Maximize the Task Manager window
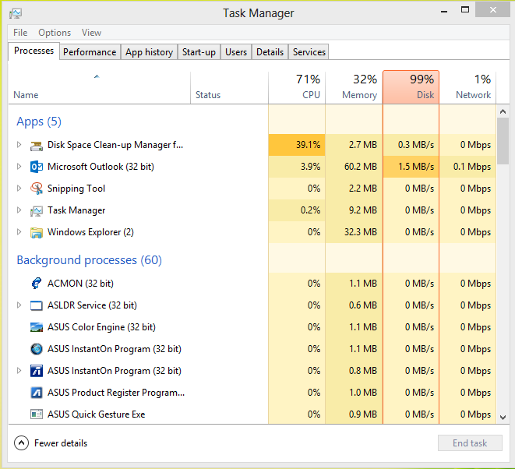Screen dimensions: 515x469 pyautogui.click(x=465, y=10)
